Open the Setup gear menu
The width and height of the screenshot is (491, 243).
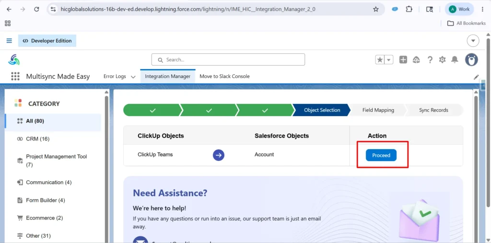442,59
